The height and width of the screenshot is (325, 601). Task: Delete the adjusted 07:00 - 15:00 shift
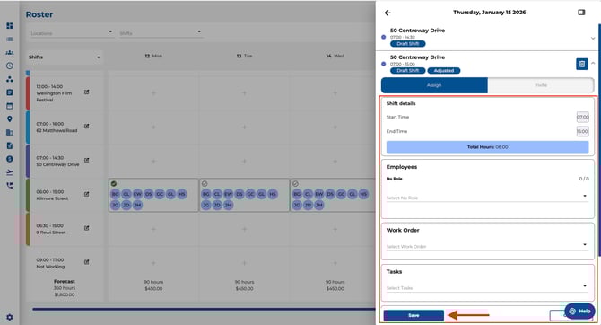point(582,64)
